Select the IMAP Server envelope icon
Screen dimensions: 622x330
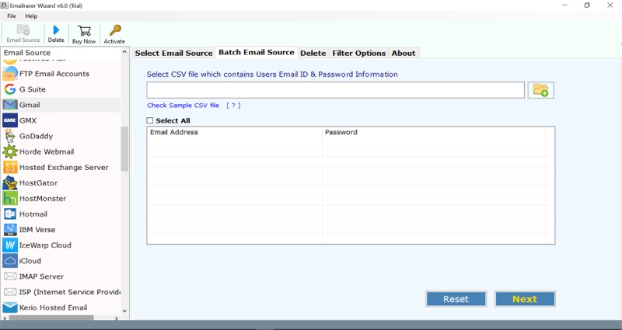[10, 276]
